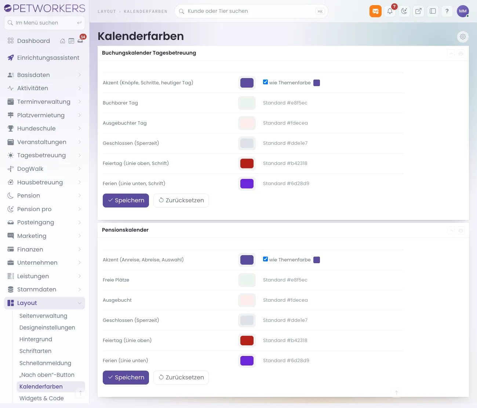Viewport: 477px width, 408px height.
Task: Pick color for Buchbarer Tag swatch
Action: click(x=247, y=103)
